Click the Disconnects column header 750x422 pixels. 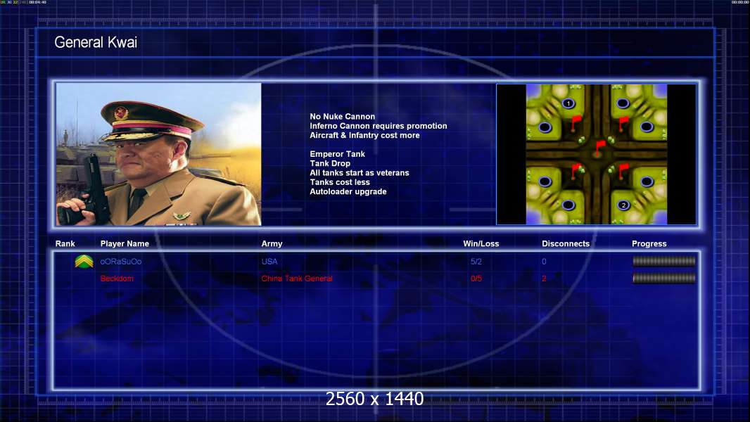(566, 244)
